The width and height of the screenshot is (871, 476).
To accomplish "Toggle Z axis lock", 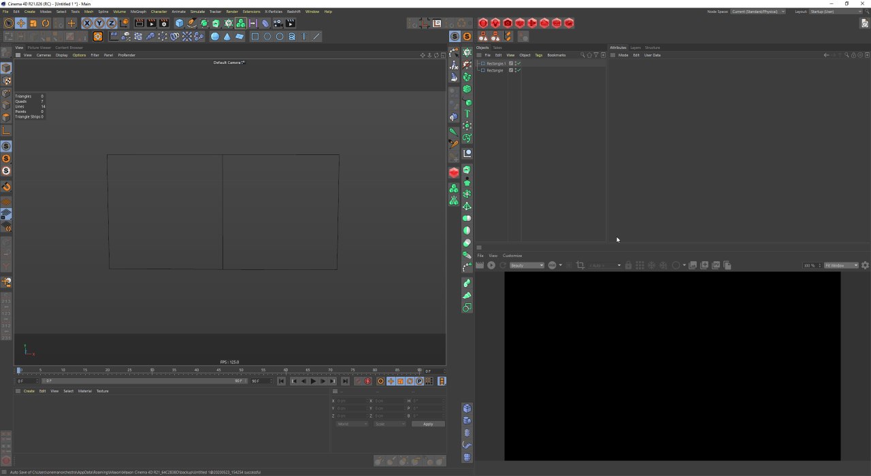I will pyautogui.click(x=112, y=23).
